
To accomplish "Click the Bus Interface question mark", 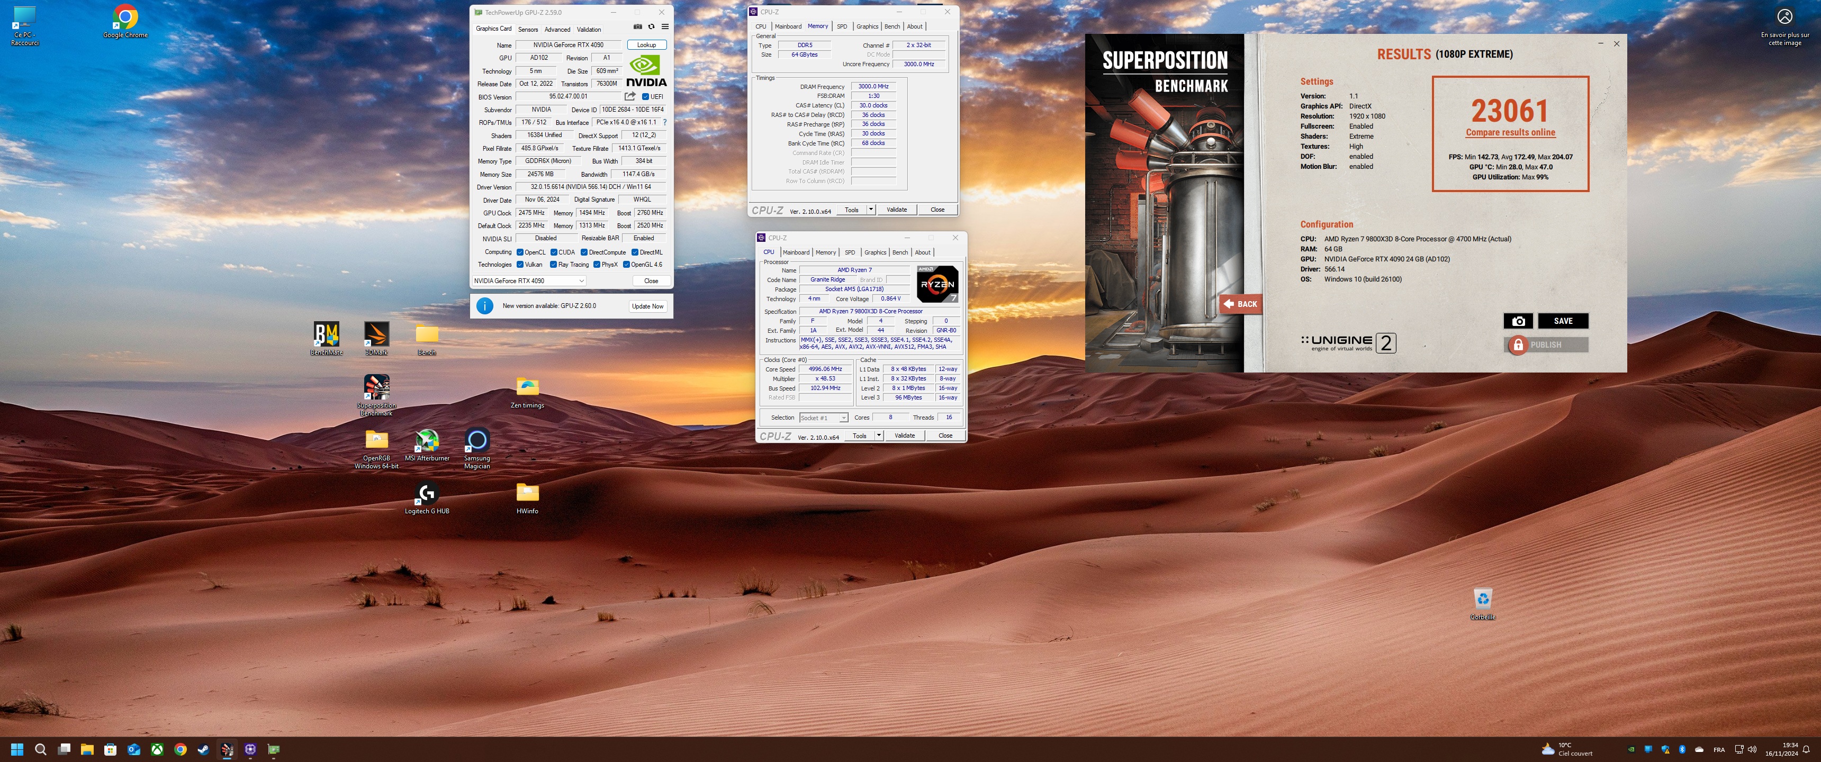I will click(x=664, y=122).
